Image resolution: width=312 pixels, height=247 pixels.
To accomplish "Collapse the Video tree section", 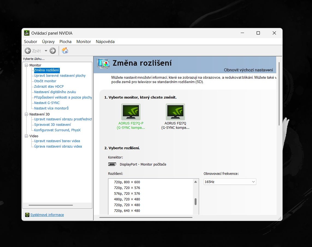I will coord(26,136).
